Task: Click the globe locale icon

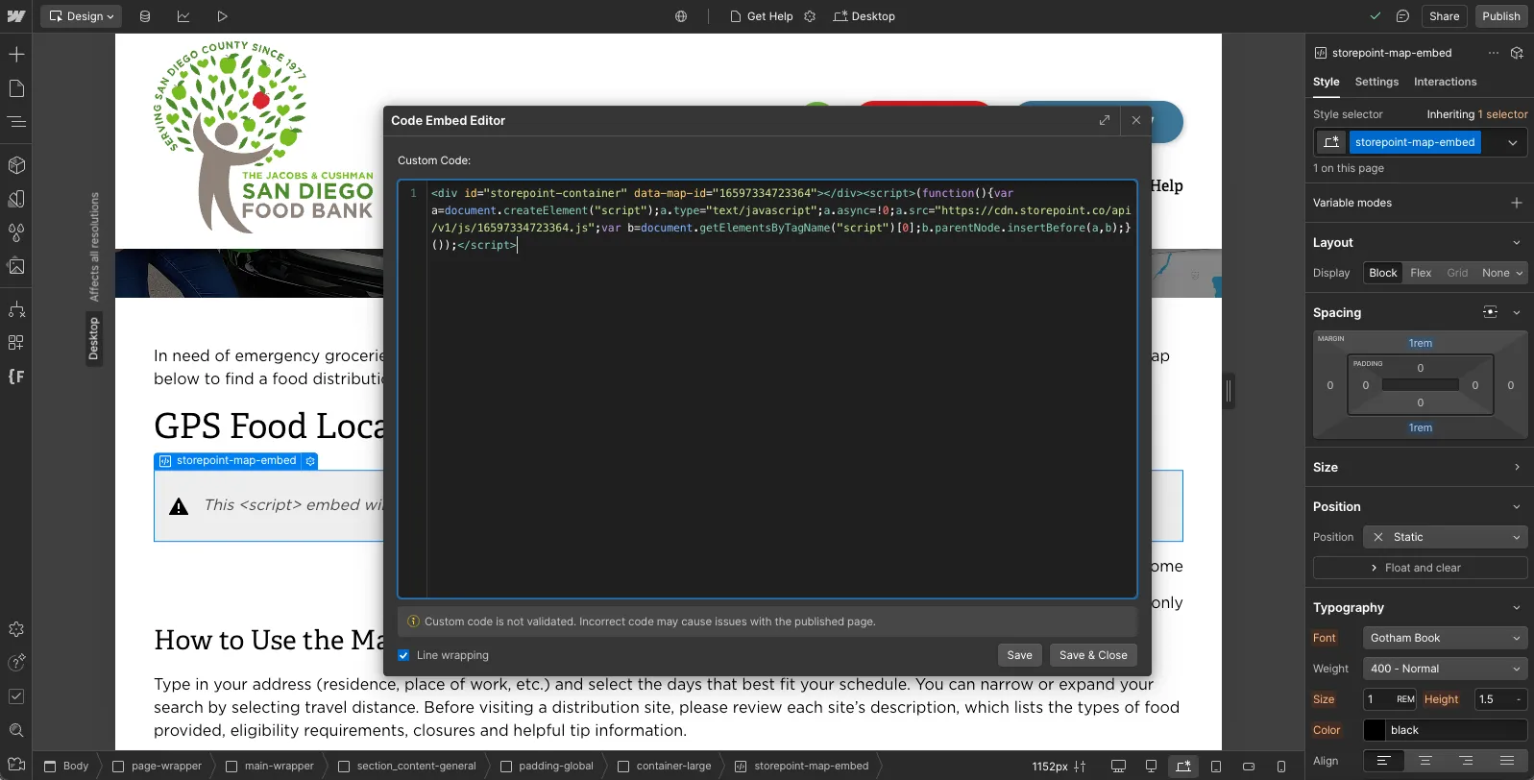Action: point(681,16)
